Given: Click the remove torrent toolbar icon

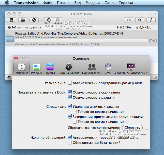Looking at the screenshot, I should tap(34, 20).
